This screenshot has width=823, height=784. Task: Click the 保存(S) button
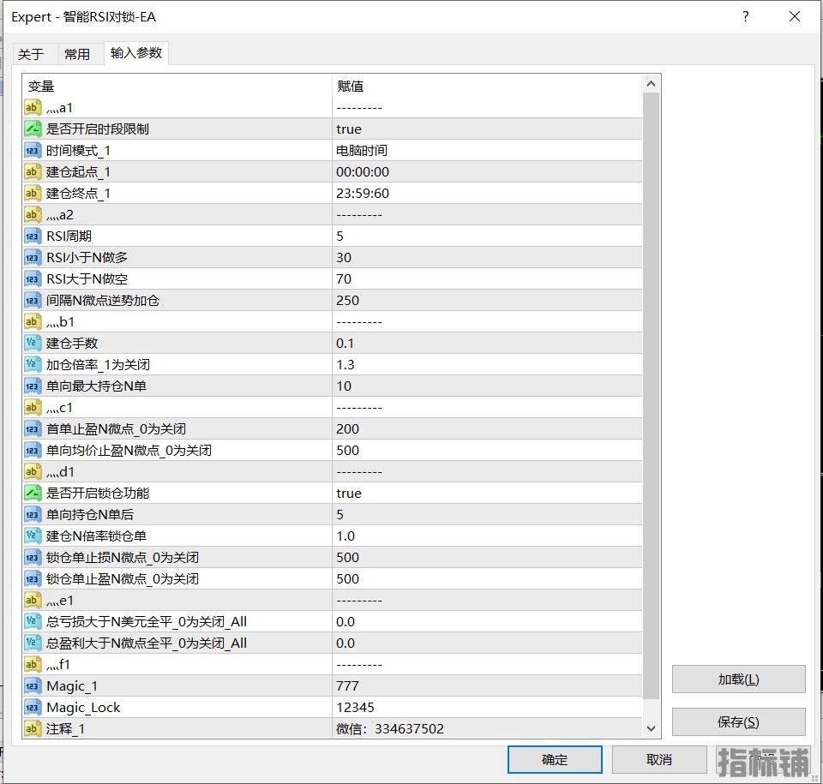pos(738,722)
